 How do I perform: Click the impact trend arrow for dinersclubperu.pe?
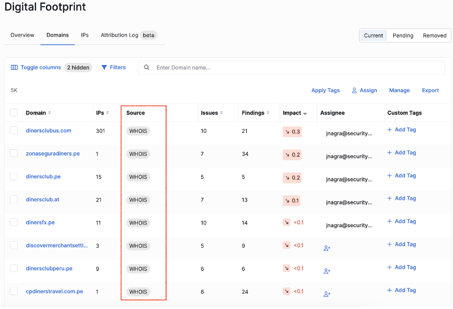pos(286,268)
